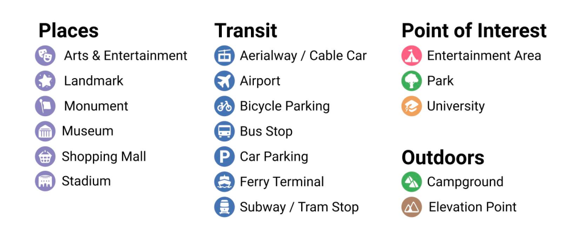Click the Car Parking P icon
Image resolution: width=584 pixels, height=245 pixels.
click(x=225, y=156)
